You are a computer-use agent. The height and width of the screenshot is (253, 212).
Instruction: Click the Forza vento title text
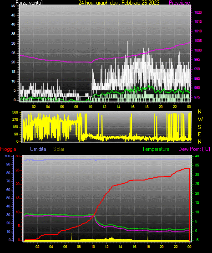pos(29,3)
